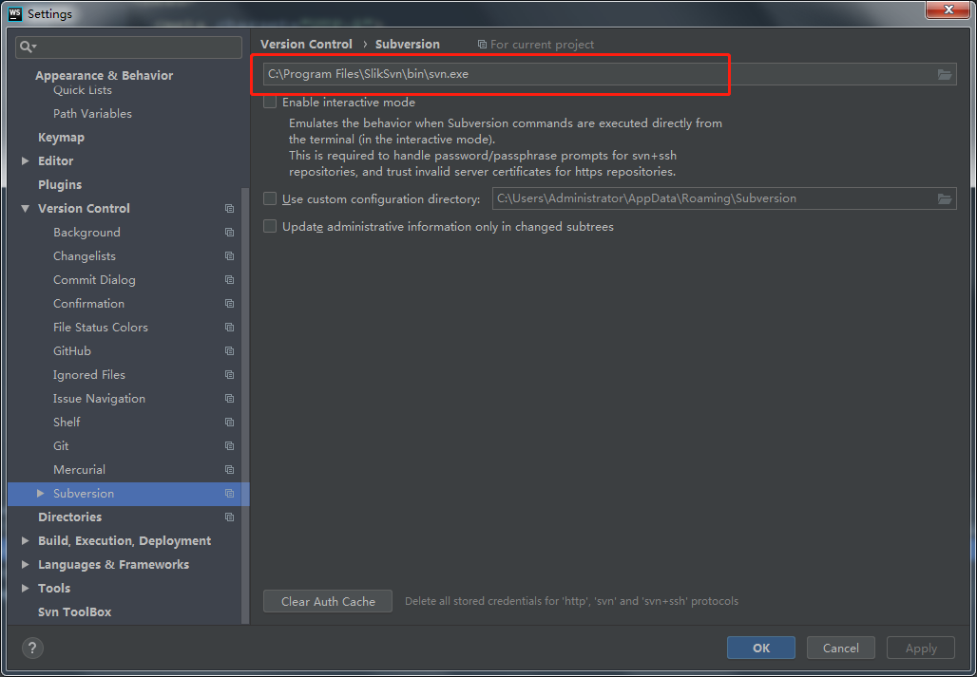Screen dimensions: 977x677
Task: Collapse the Version Control tree node
Action: coord(25,208)
